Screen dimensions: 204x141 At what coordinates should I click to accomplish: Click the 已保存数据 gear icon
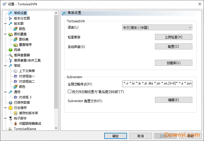[x=11, y=103]
